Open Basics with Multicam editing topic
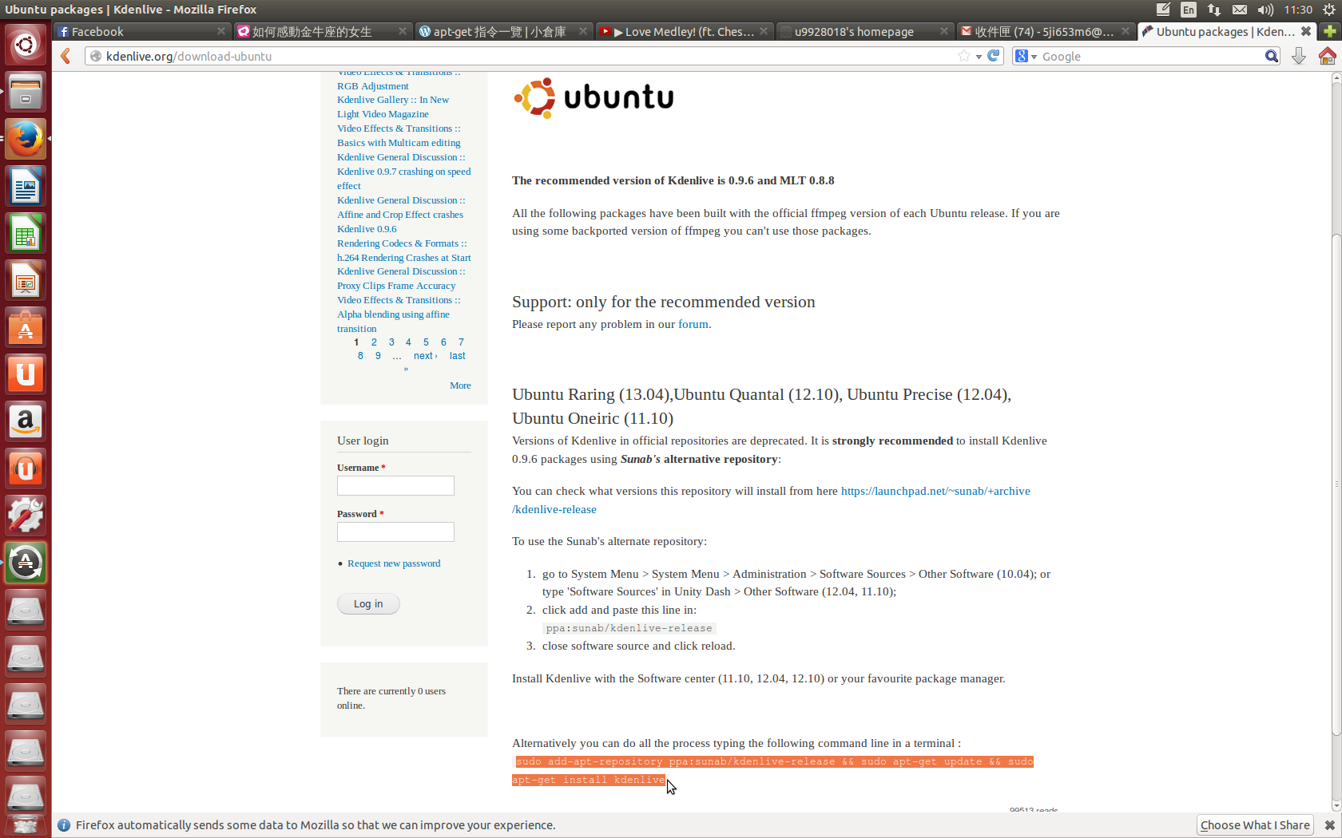This screenshot has height=838, width=1342. tap(399, 143)
